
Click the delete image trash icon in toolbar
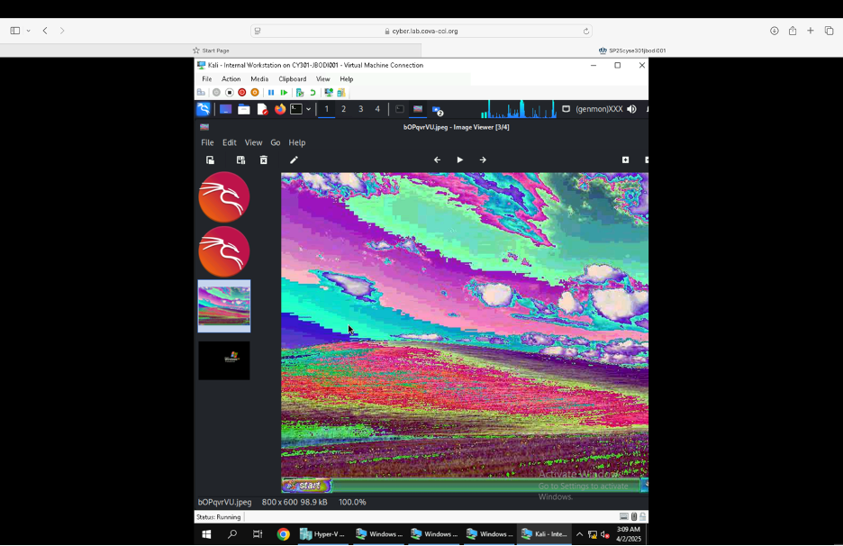coord(264,159)
